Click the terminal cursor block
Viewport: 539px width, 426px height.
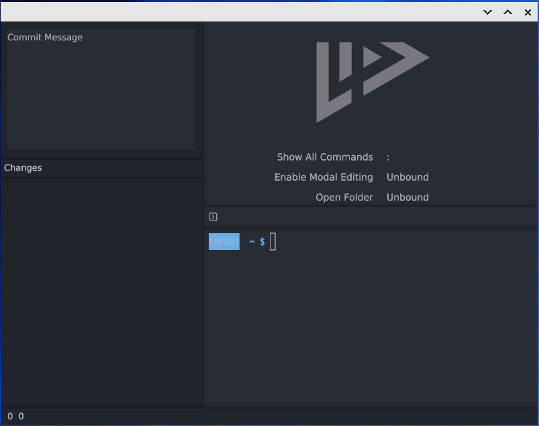point(273,241)
